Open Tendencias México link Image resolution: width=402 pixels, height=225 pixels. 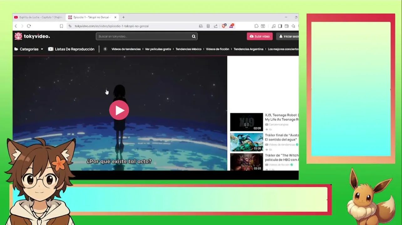click(x=188, y=49)
